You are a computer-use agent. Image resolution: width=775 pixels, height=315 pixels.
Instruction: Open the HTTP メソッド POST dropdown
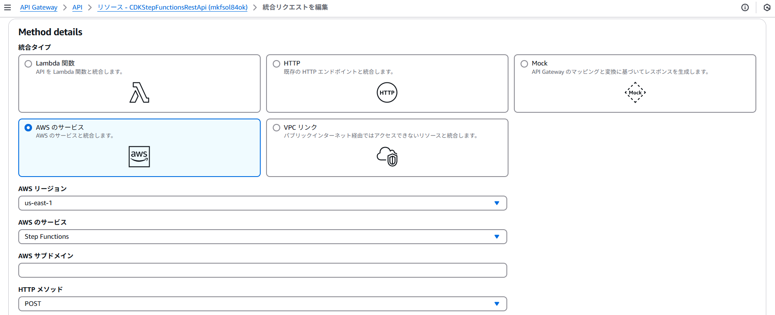click(263, 304)
